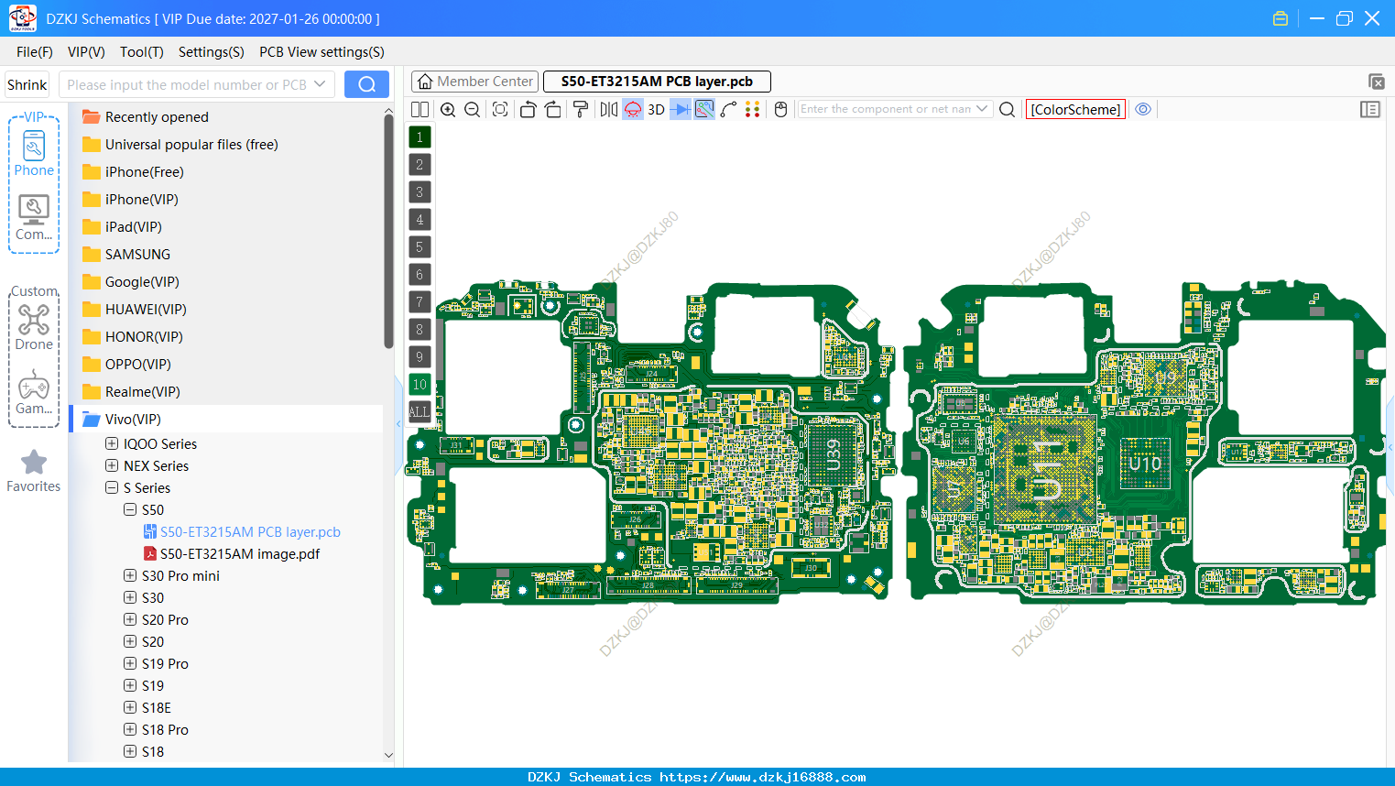Click the scroll down arrow of file tree

coord(388,755)
